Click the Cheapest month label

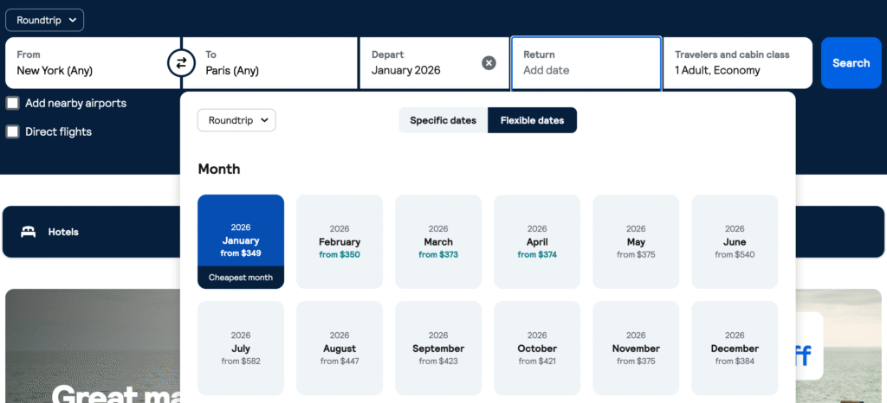[x=241, y=278]
